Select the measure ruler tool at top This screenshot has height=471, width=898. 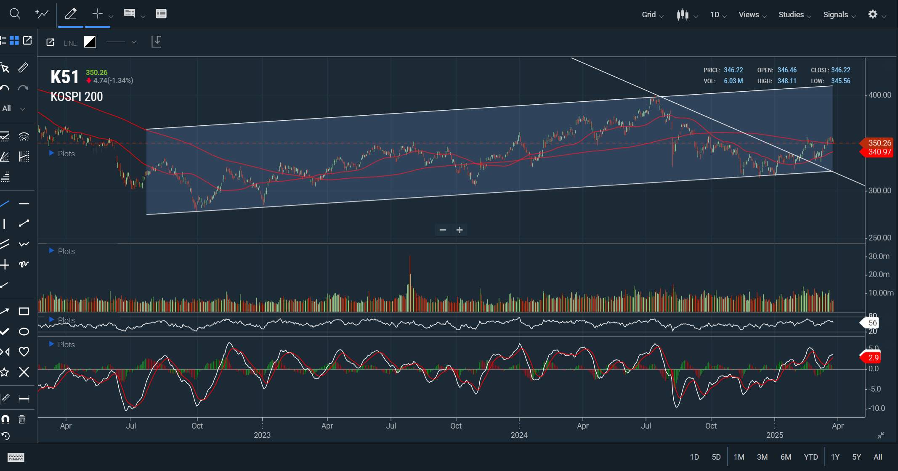24,67
